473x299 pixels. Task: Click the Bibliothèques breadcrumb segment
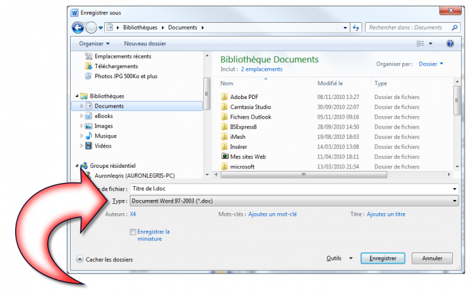(140, 27)
